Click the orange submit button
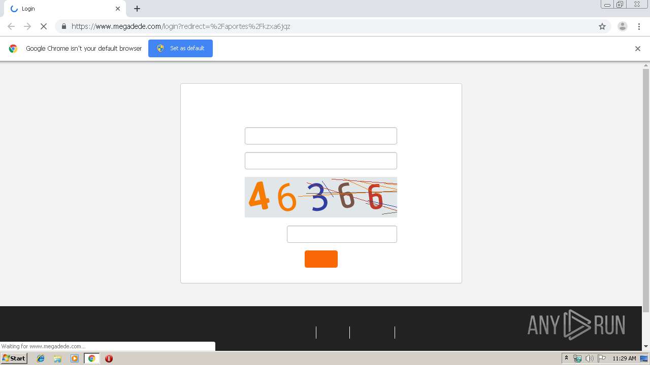Screen dimensions: 650x365 (x=321, y=259)
